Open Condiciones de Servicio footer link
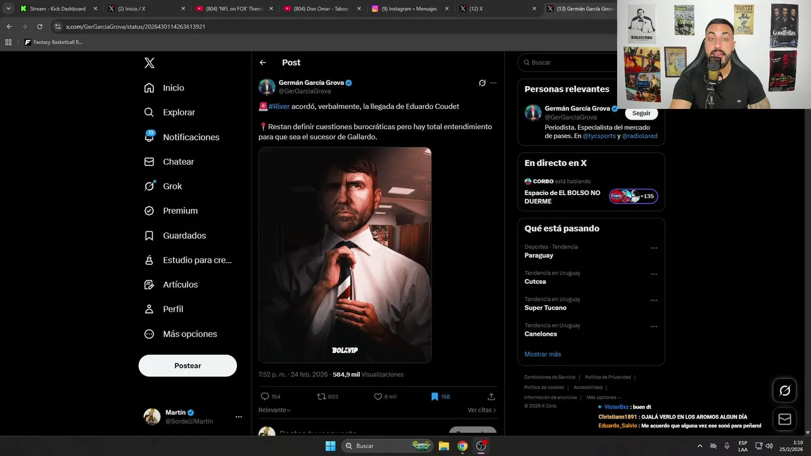Image resolution: width=811 pixels, height=456 pixels. pos(550,377)
